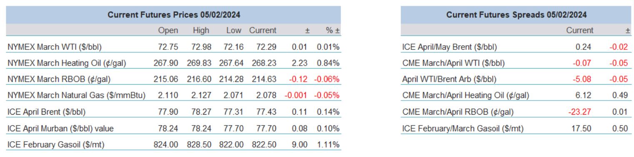
Task: Select ICE April/May Brent spread label
Action: point(449,47)
